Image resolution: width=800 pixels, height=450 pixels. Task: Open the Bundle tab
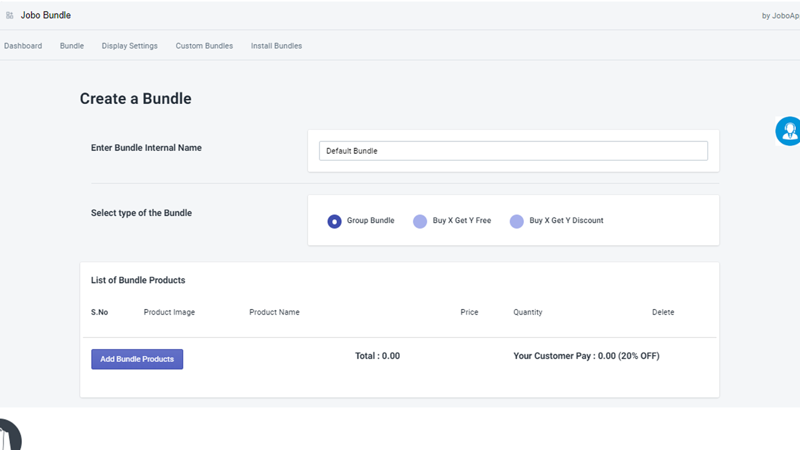point(71,45)
